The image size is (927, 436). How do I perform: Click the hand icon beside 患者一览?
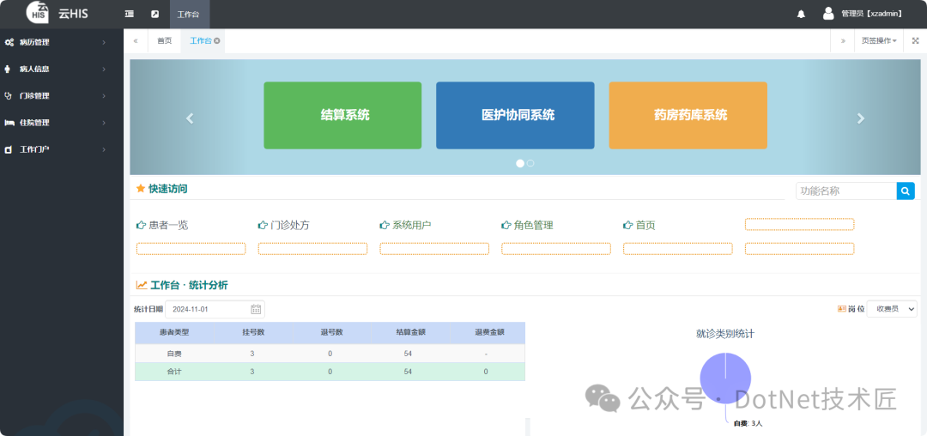141,225
